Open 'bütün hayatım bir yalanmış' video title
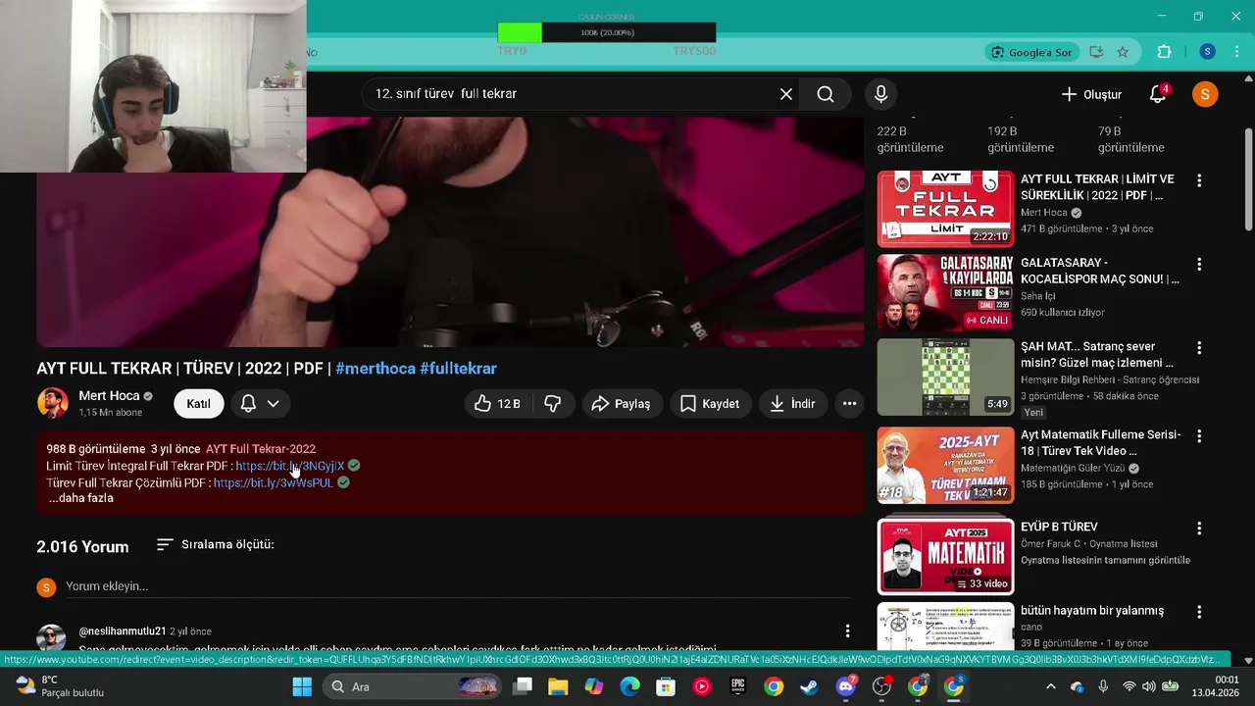Screen dimensions: 1255x706 (x=1092, y=611)
